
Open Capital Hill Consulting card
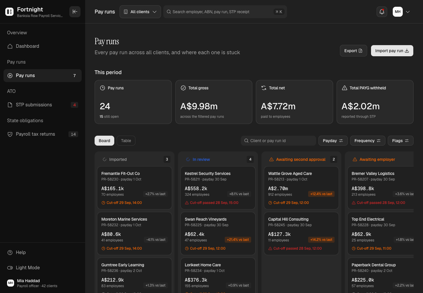pyautogui.click(x=301, y=234)
